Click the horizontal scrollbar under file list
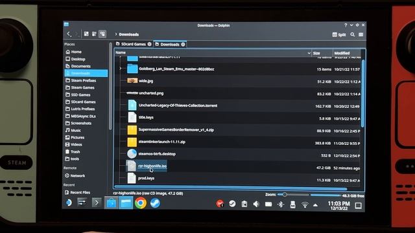415x233 pixels. (230, 188)
